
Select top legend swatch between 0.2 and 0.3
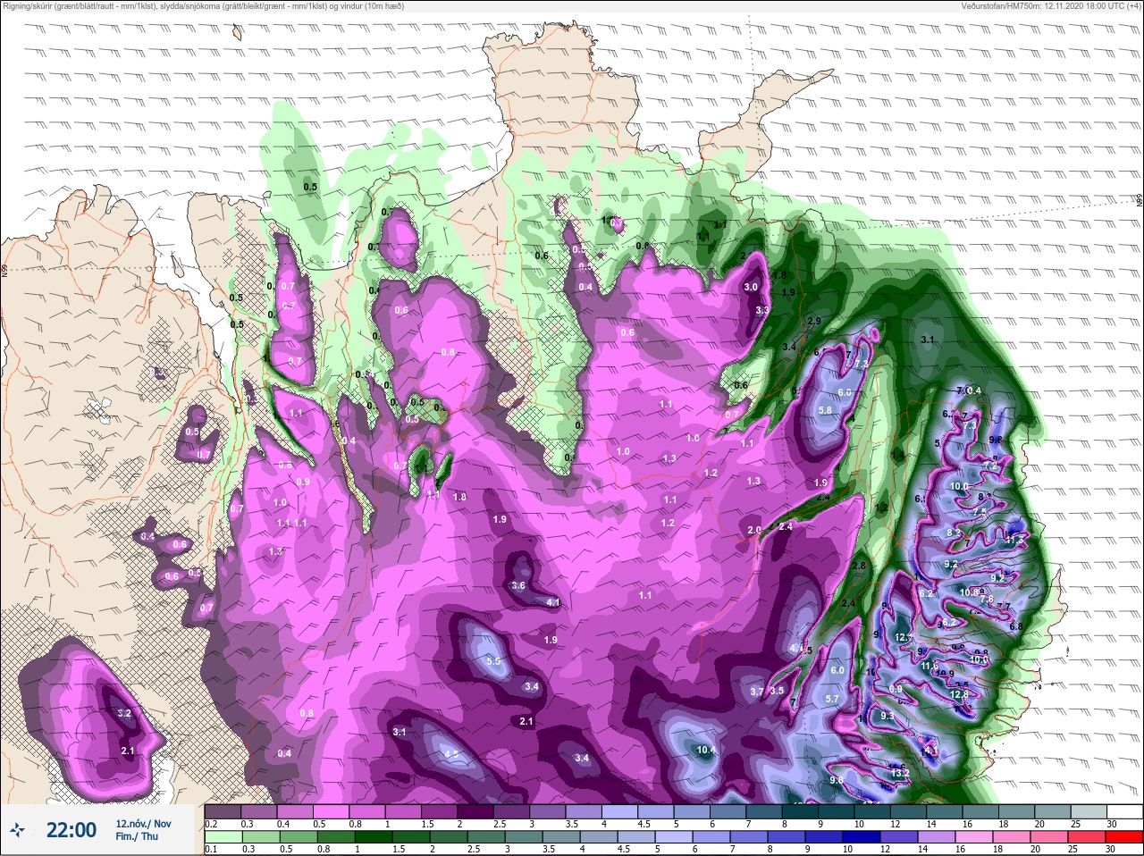click(x=223, y=811)
